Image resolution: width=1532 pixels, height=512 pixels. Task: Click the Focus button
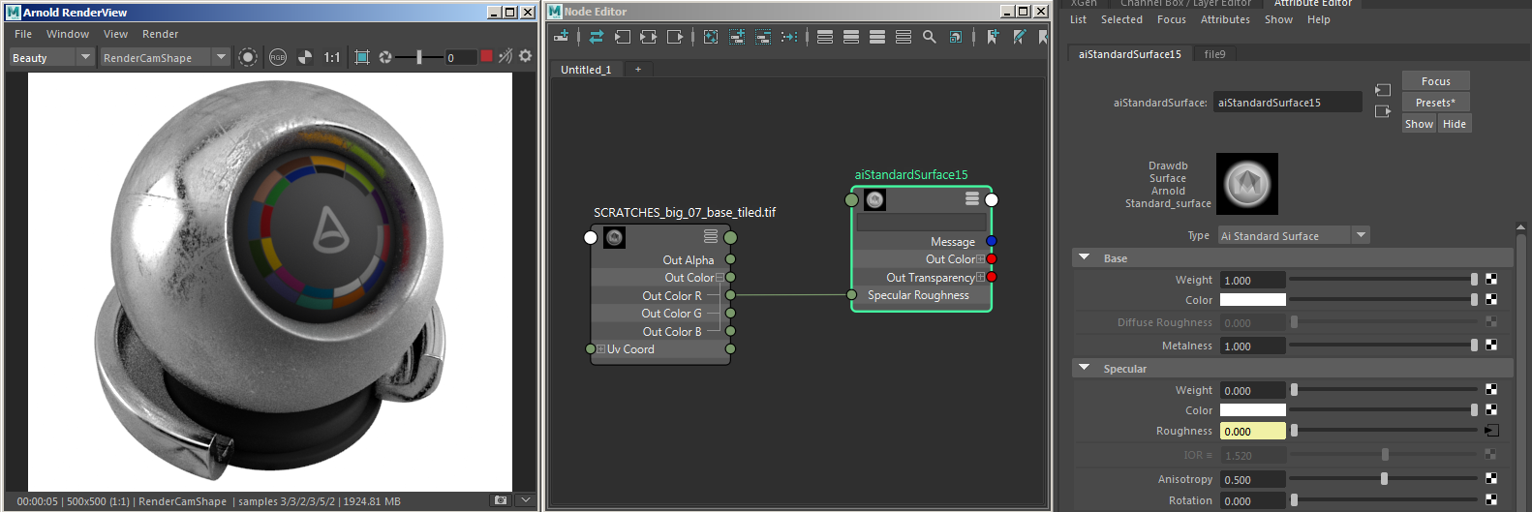1436,81
